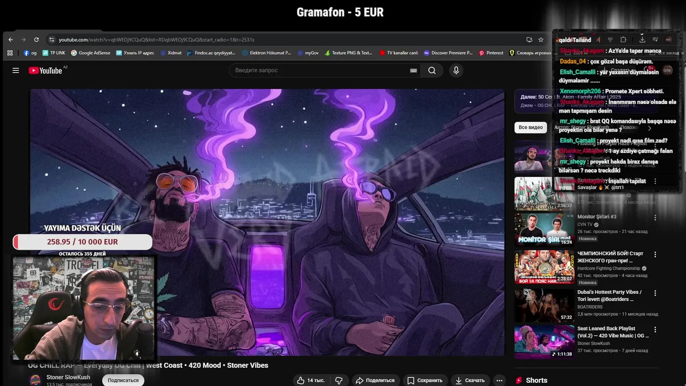This screenshot has height=386, width=686.
Task: Open the Google AdSense bookmark
Action: click(x=91, y=53)
